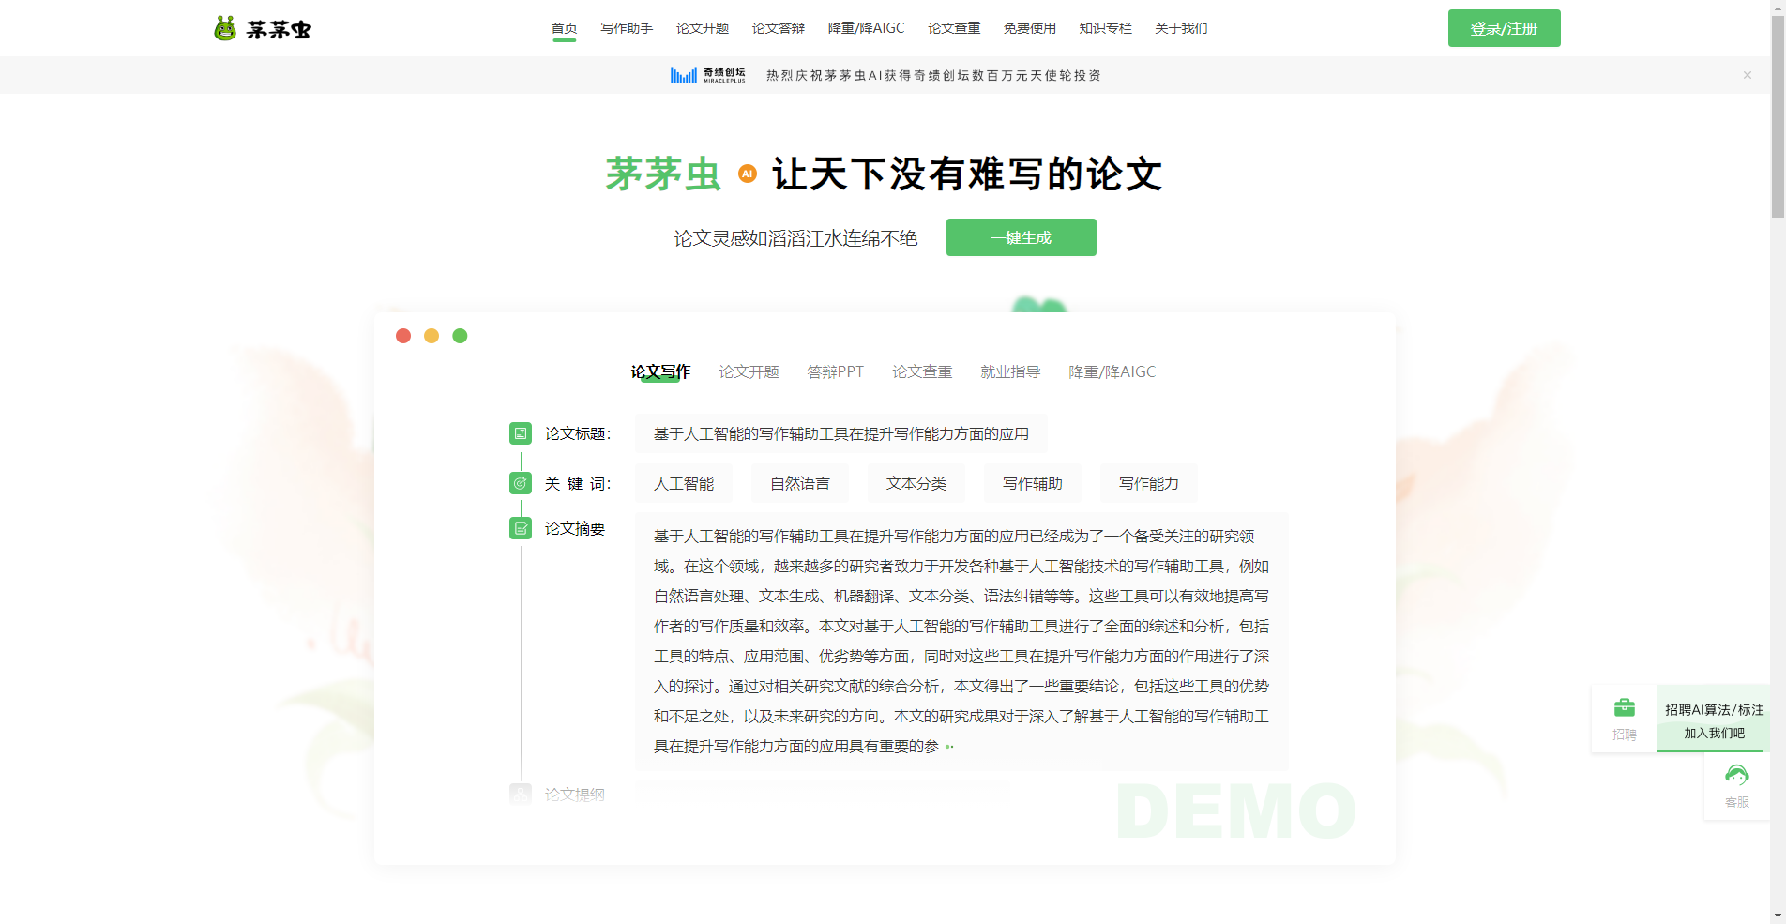1786x924 pixels.
Task: Click the green 茅茅虫 hero title
Action: [663, 174]
